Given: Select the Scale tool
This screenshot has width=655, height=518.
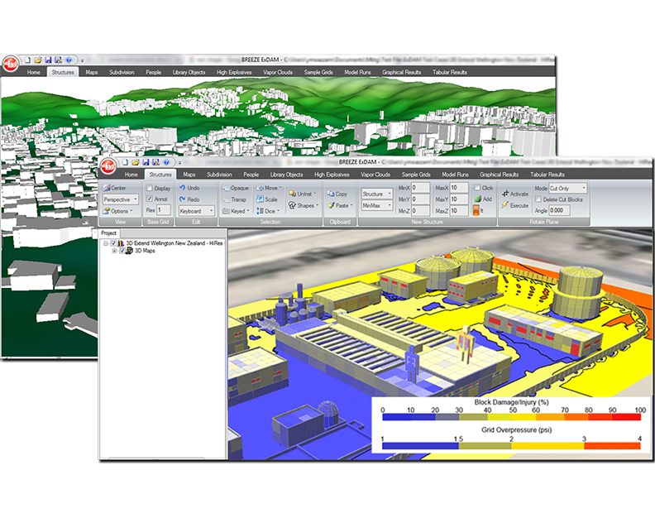Looking at the screenshot, I should (266, 199).
